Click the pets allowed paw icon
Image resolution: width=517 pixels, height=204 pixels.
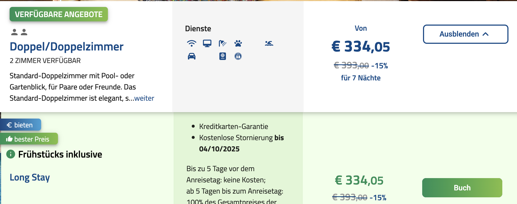tap(238, 43)
